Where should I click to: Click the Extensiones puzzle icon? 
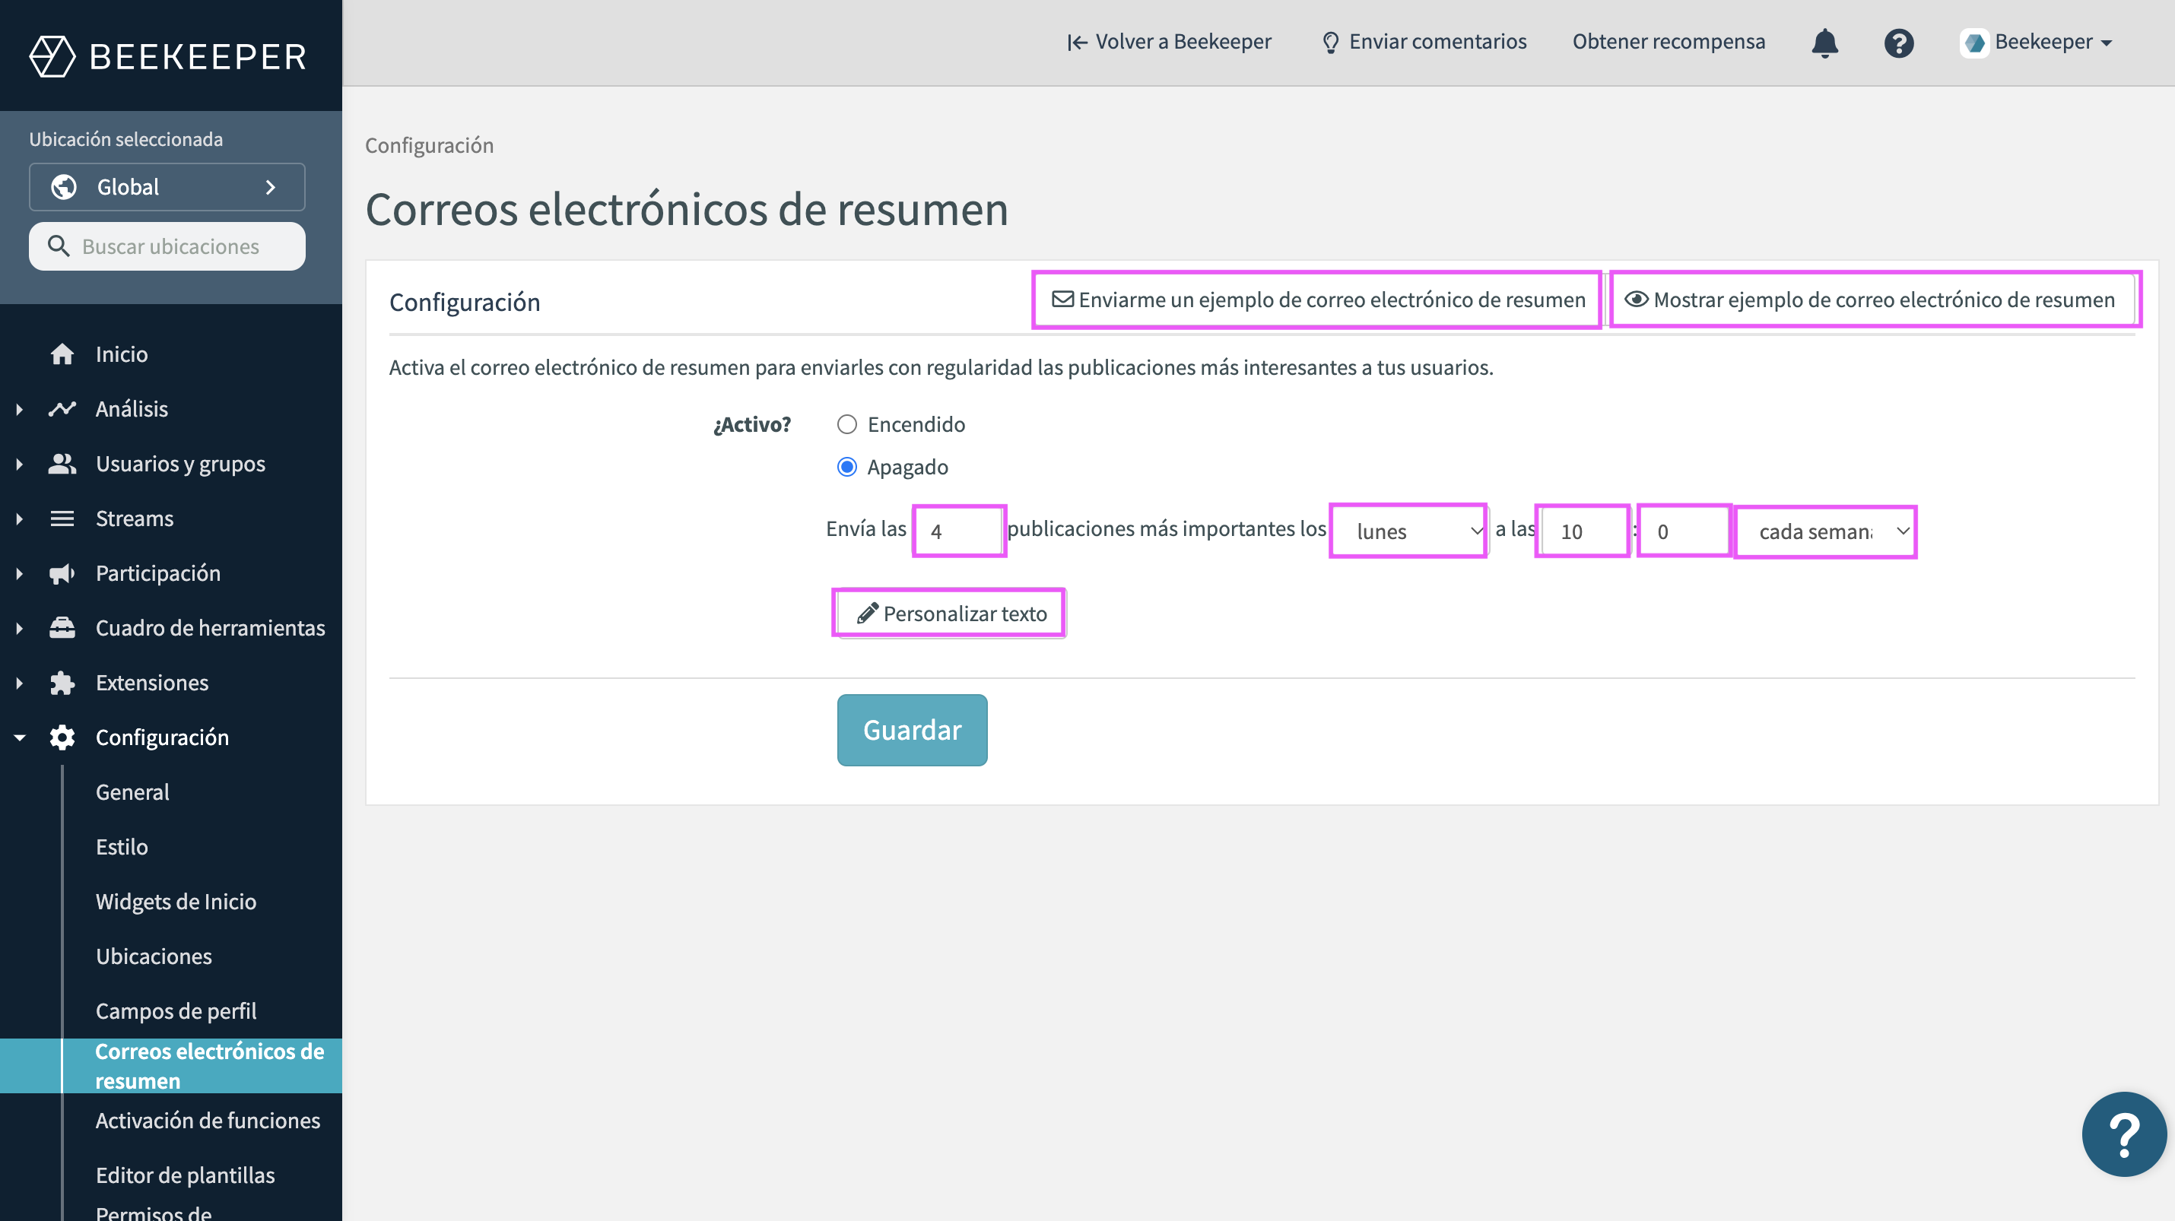click(x=62, y=683)
